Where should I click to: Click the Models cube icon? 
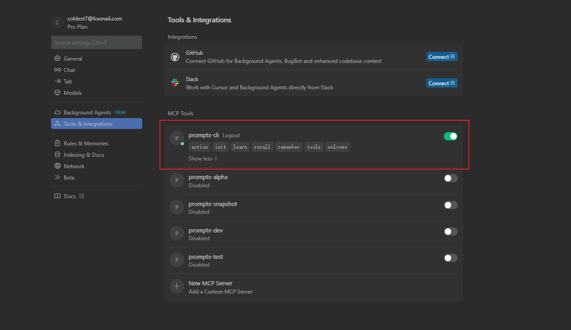[x=57, y=93]
